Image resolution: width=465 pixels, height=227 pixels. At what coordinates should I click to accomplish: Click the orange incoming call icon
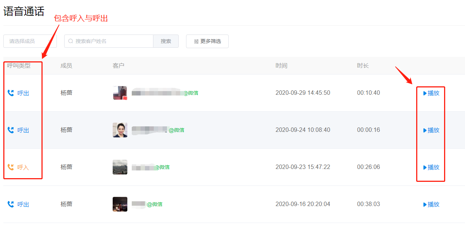(x=11, y=167)
